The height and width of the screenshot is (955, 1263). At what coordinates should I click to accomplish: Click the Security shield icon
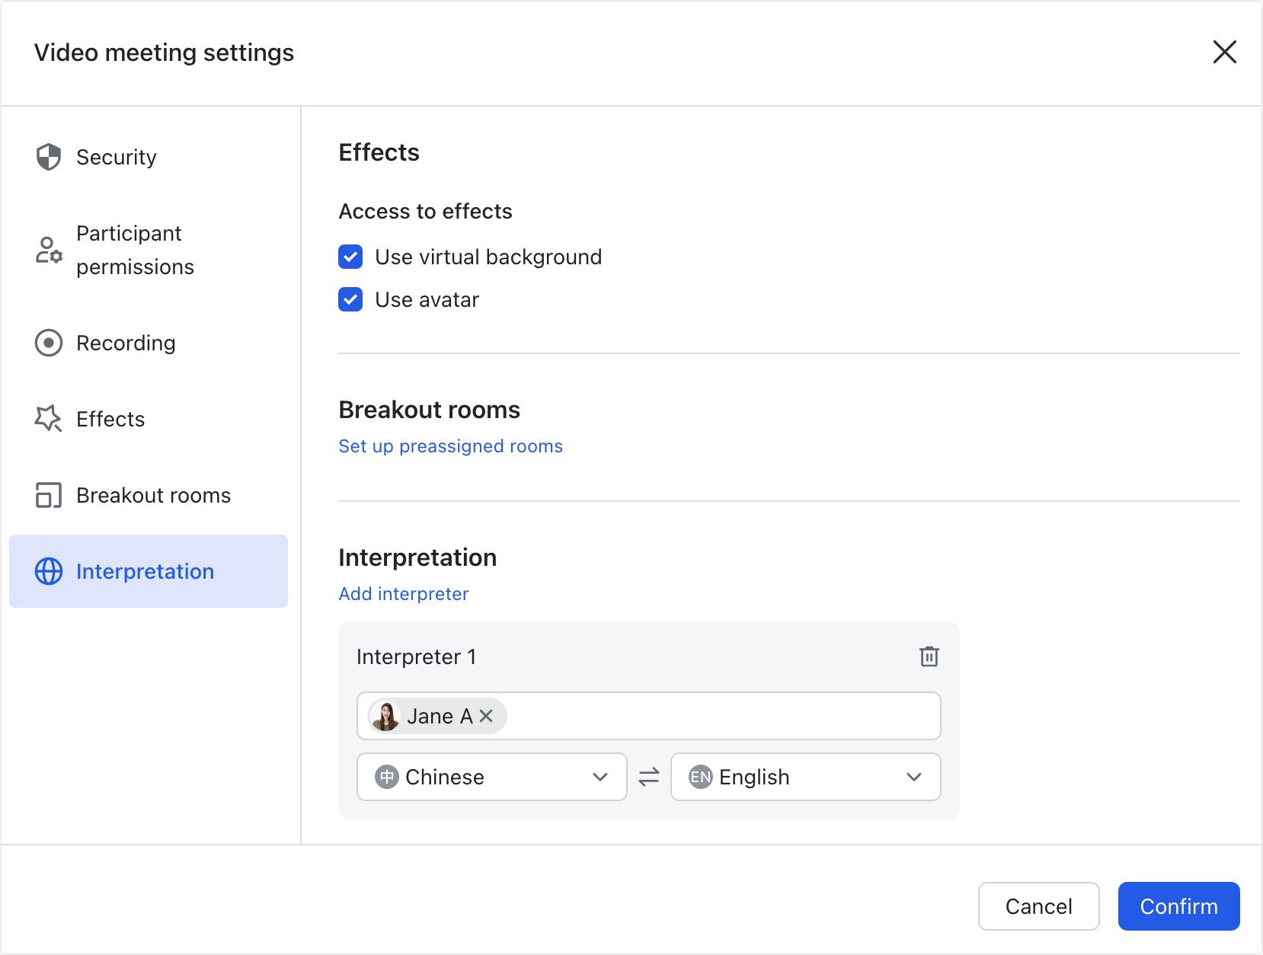coord(49,157)
